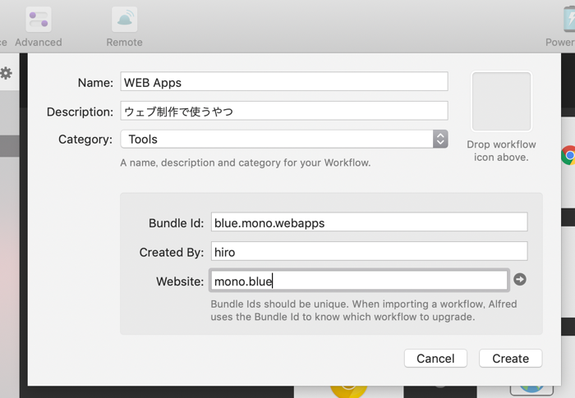The width and height of the screenshot is (575, 398).
Task: Click the gear icon in sidebar
Action: [x=6, y=73]
